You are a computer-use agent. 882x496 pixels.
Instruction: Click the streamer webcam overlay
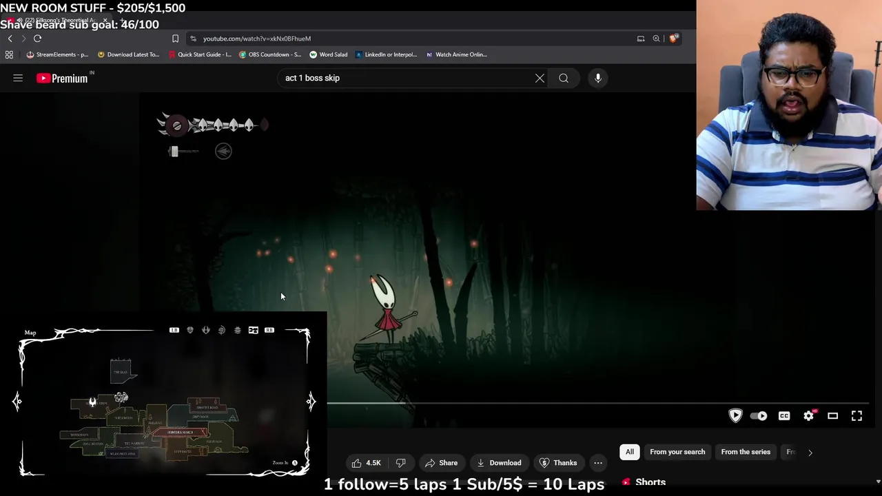click(x=789, y=105)
